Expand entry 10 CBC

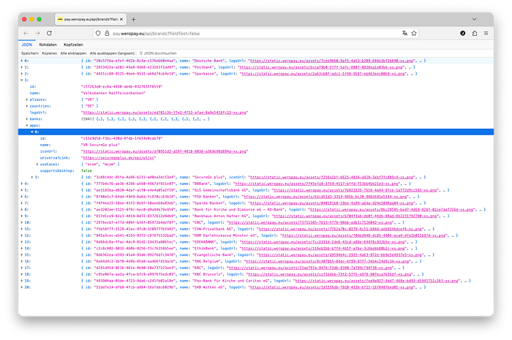pos(22,222)
